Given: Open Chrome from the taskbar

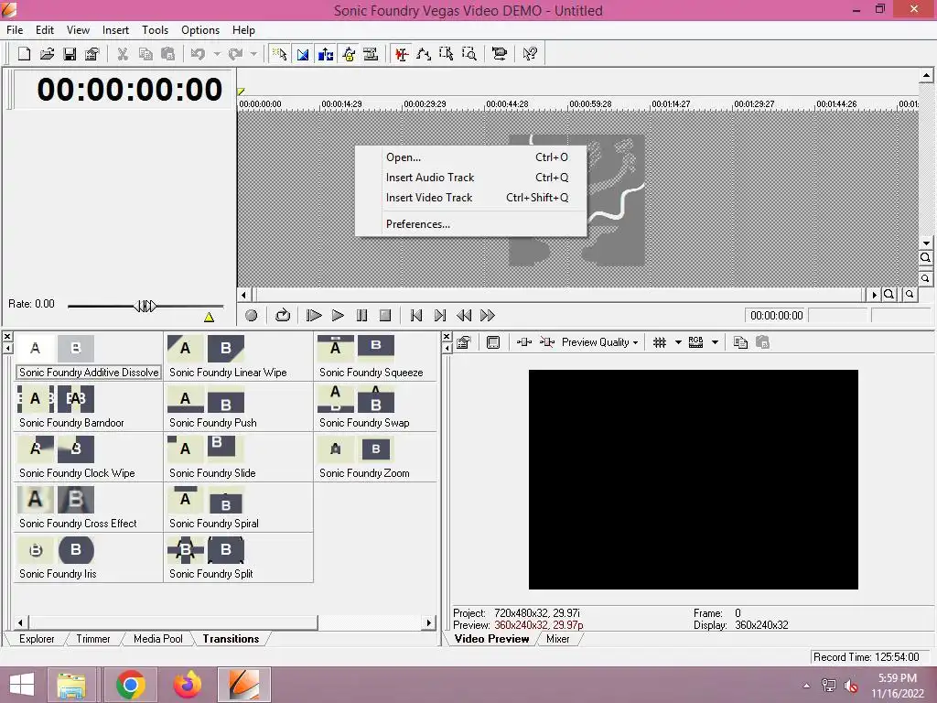Looking at the screenshot, I should point(130,685).
